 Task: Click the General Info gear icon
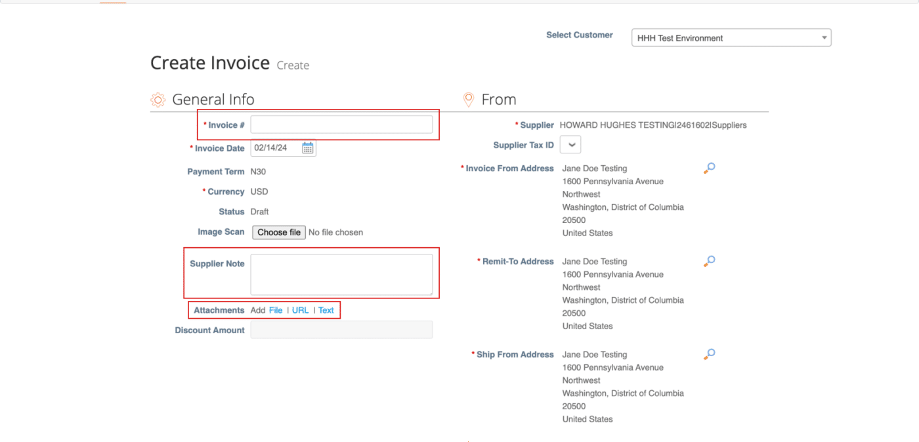click(157, 99)
